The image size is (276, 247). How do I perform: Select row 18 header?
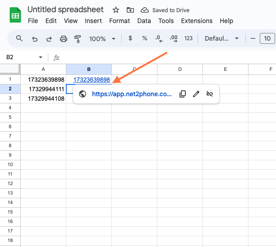point(10,241)
